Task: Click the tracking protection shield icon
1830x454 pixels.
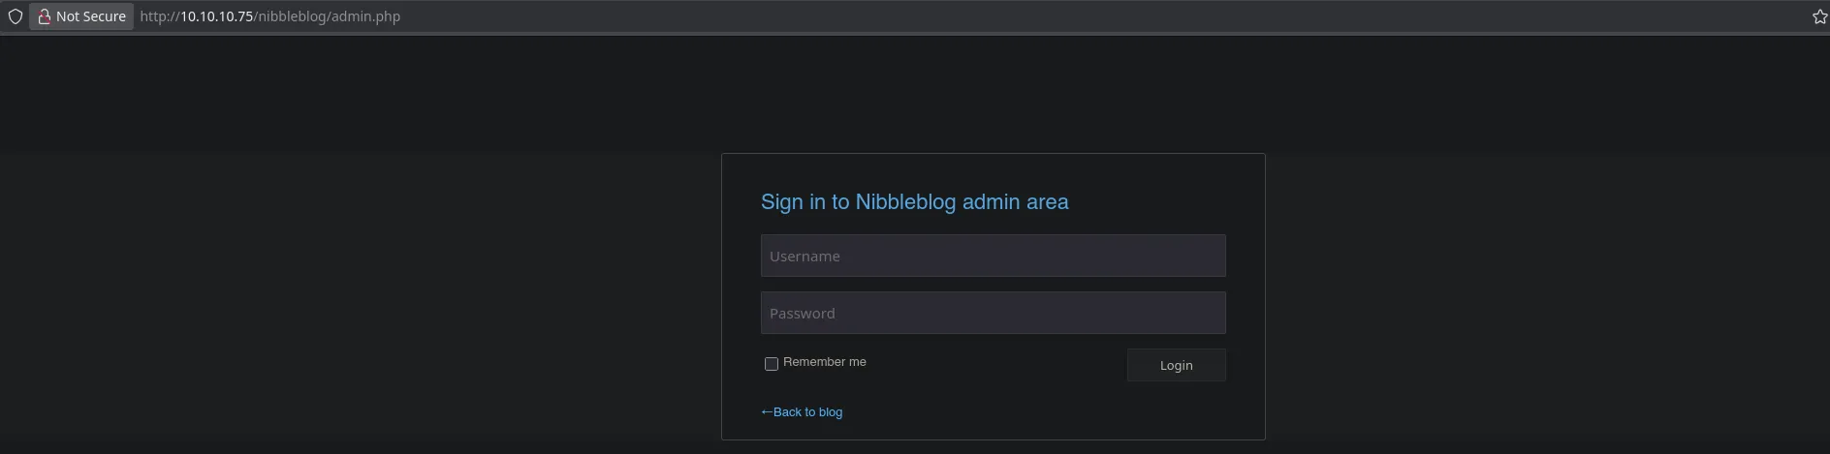Action: [16, 16]
